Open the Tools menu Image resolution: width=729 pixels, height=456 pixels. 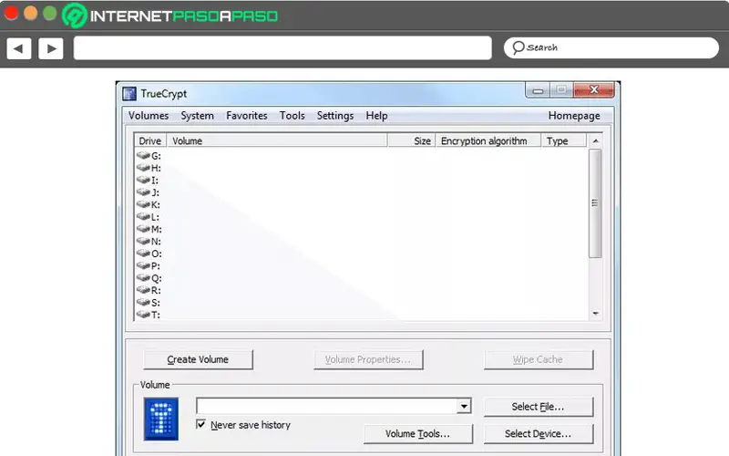pyautogui.click(x=292, y=116)
